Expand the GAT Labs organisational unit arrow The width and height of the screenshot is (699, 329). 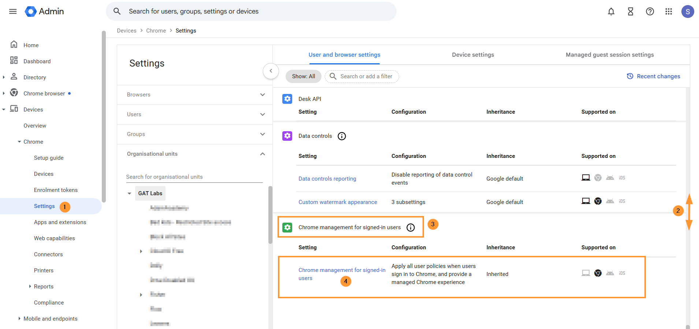pos(129,193)
